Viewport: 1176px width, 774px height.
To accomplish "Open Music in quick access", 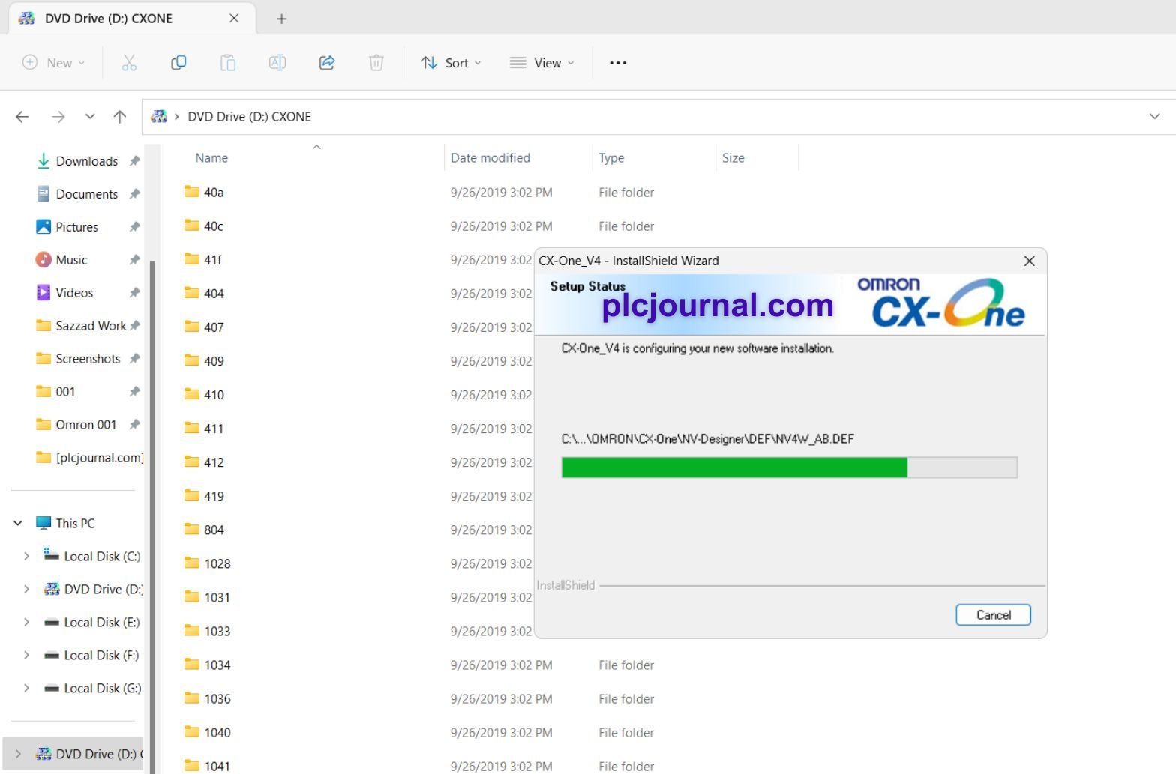I will [71, 260].
